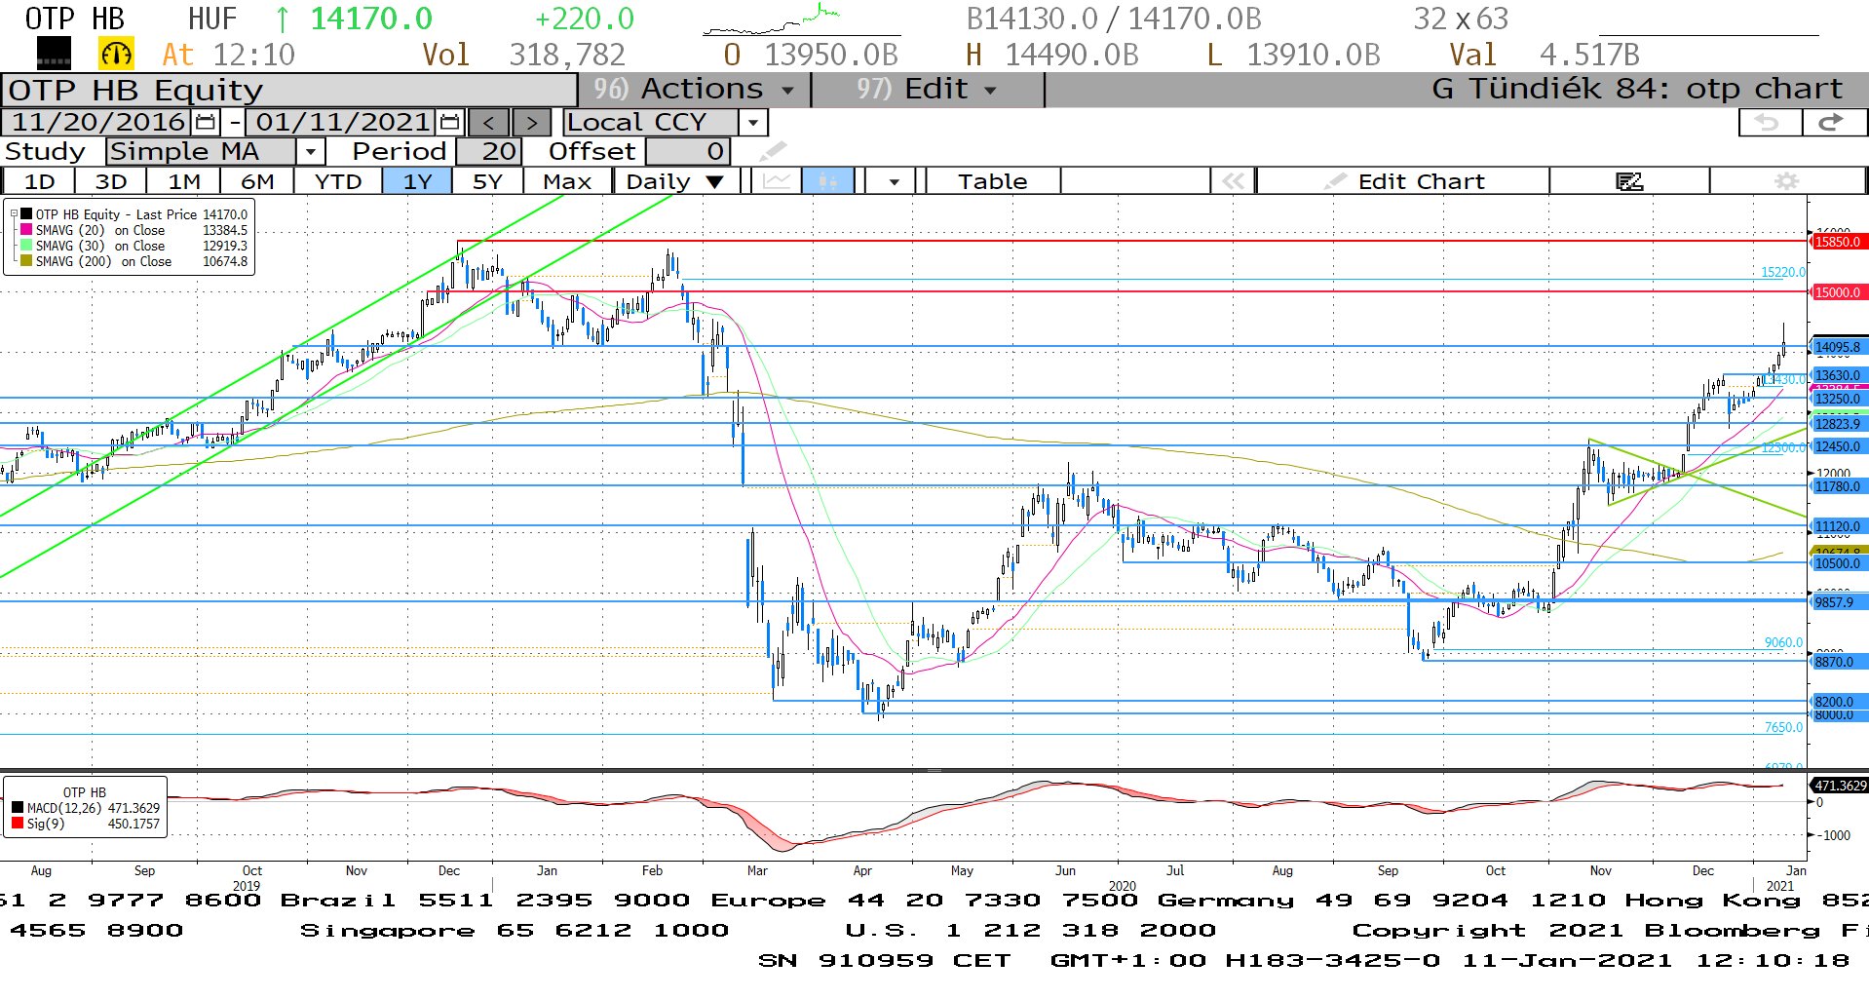Select the Max time range tab
This screenshot has width=1869, height=999.
tap(567, 181)
